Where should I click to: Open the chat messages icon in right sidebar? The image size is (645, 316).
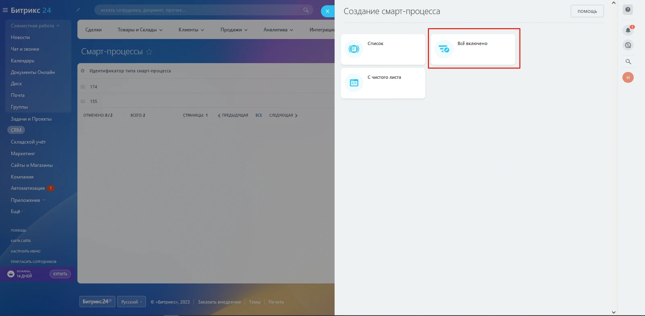click(x=628, y=45)
